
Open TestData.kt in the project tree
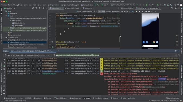point(18,25)
